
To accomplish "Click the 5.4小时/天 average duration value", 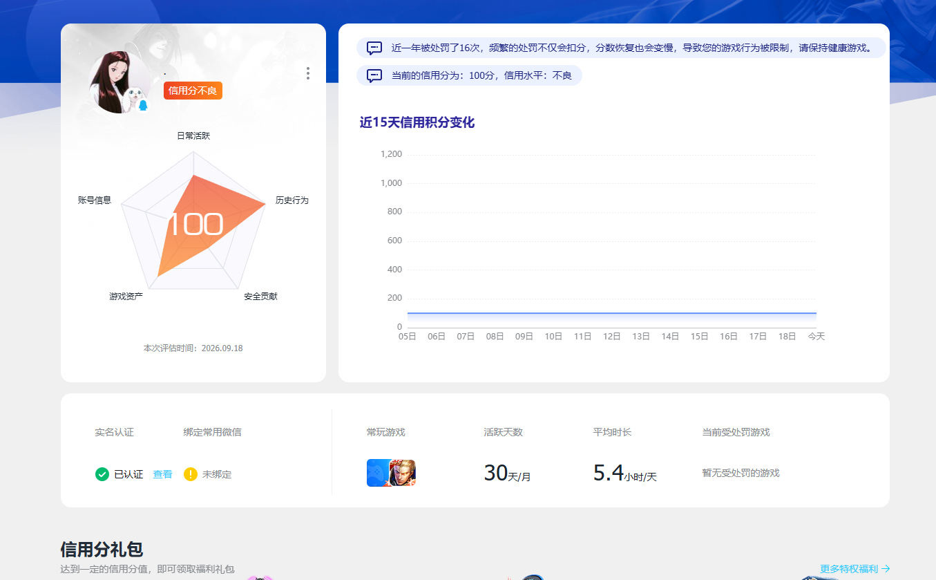I will 625,473.
